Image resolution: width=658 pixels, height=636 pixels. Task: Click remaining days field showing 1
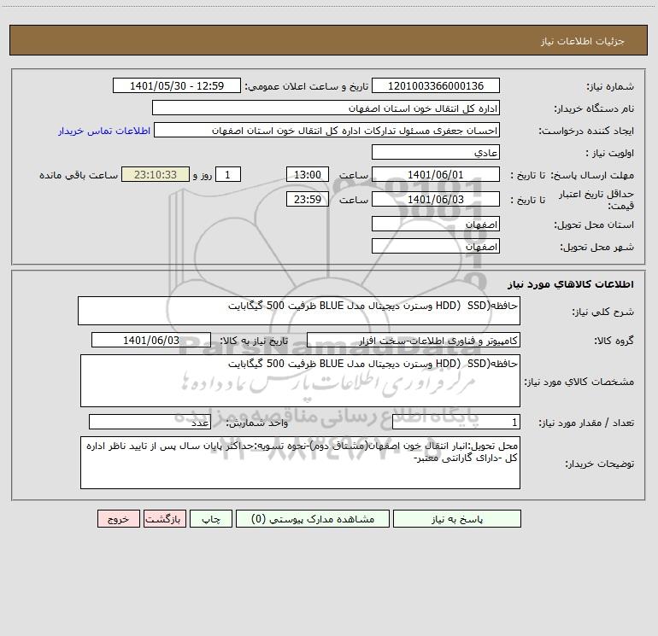click(x=228, y=174)
